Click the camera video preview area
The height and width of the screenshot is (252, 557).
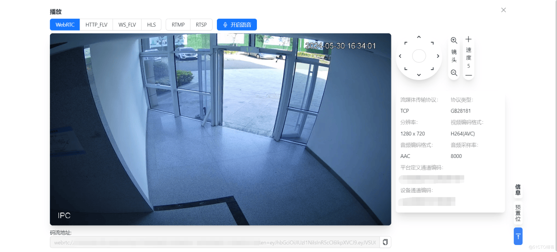click(x=220, y=129)
